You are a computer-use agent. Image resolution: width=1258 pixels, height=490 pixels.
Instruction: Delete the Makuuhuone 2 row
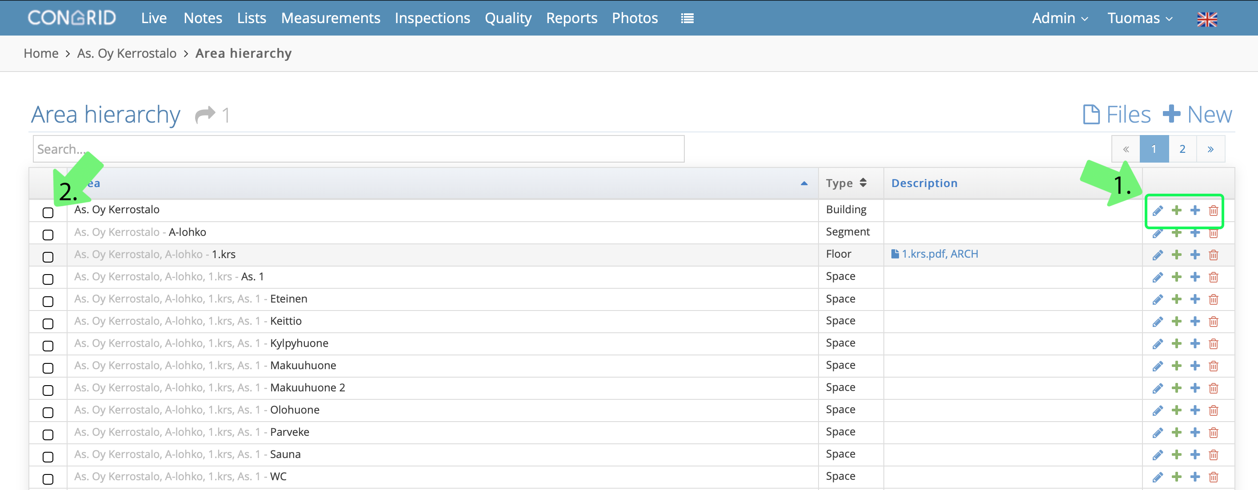point(1214,388)
